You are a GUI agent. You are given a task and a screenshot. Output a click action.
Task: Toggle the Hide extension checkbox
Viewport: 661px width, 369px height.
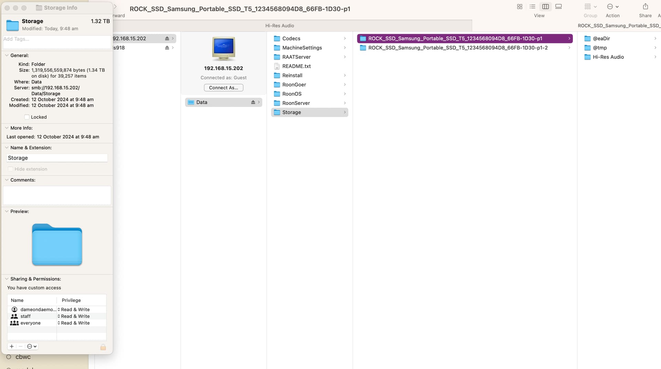(10, 169)
